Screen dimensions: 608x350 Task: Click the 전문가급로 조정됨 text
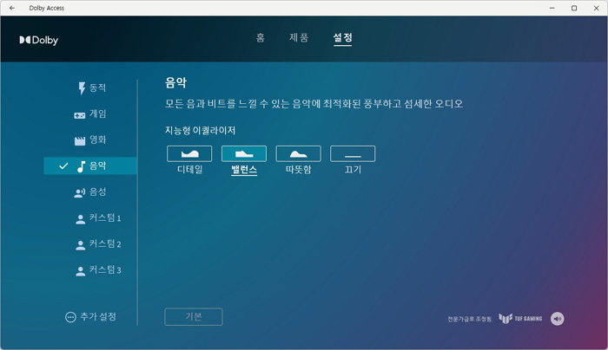click(469, 319)
